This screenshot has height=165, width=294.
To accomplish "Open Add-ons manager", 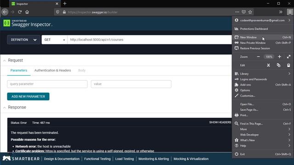I will (x=263, y=85).
